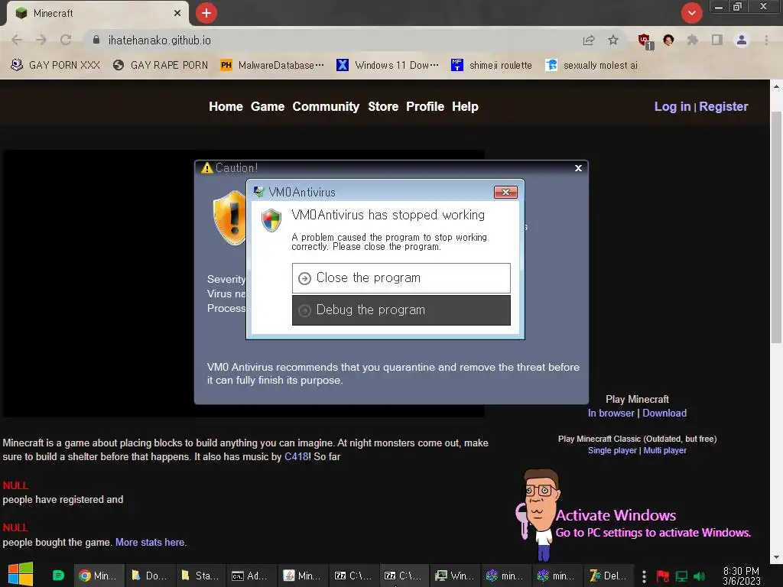Open the MalwareDatabase bookmark
This screenshot has height=587, width=783.
(x=272, y=65)
